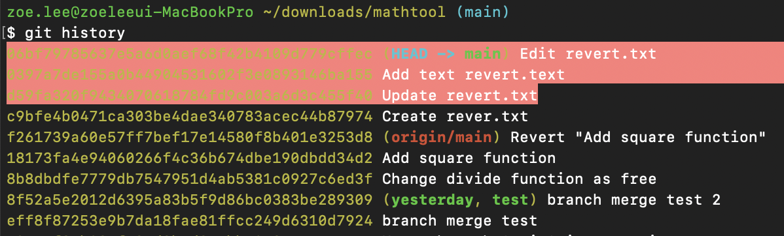
Task: Click commit hash starting with 0397a7de
Action: (x=190, y=75)
